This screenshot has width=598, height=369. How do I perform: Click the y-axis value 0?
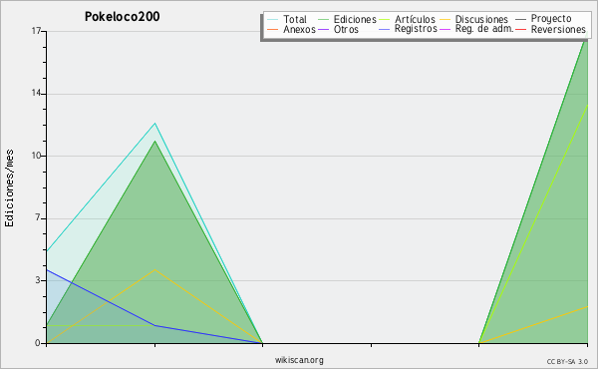(x=38, y=343)
